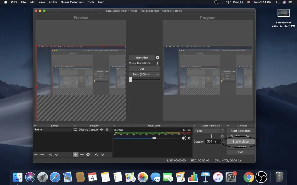Open the View menu
The height and width of the screenshot is (185, 297).
41,2
